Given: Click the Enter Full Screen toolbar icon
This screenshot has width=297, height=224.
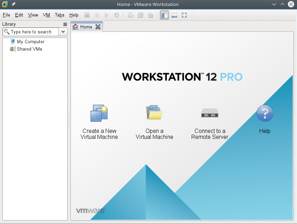Looking at the screenshot, I should pos(184,15).
